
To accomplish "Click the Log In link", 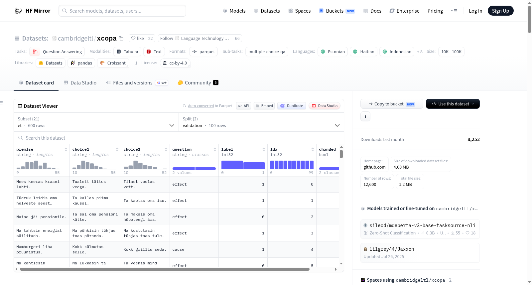I will click(x=475, y=11).
